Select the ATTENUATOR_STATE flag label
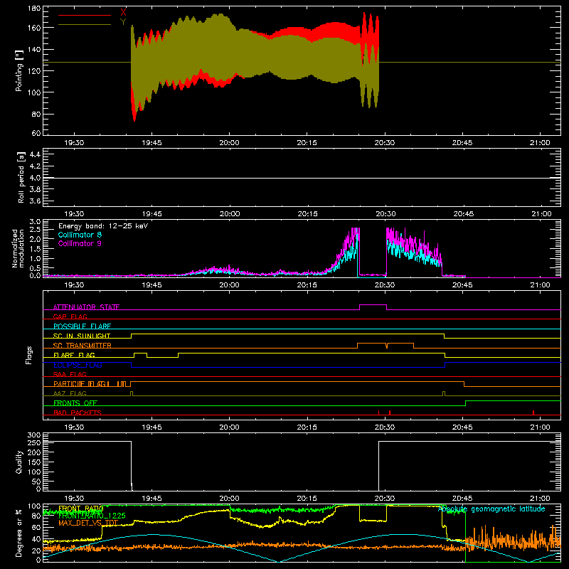This screenshot has height=569, width=569. pyautogui.click(x=86, y=307)
